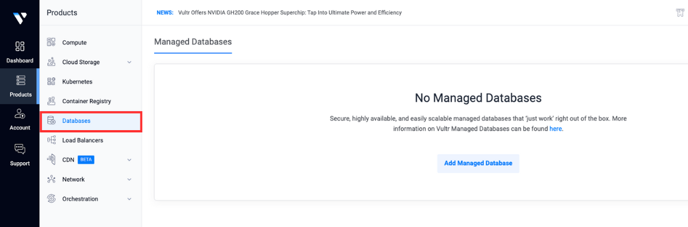Click the Dashboard label text
688x227 pixels.
click(20, 61)
